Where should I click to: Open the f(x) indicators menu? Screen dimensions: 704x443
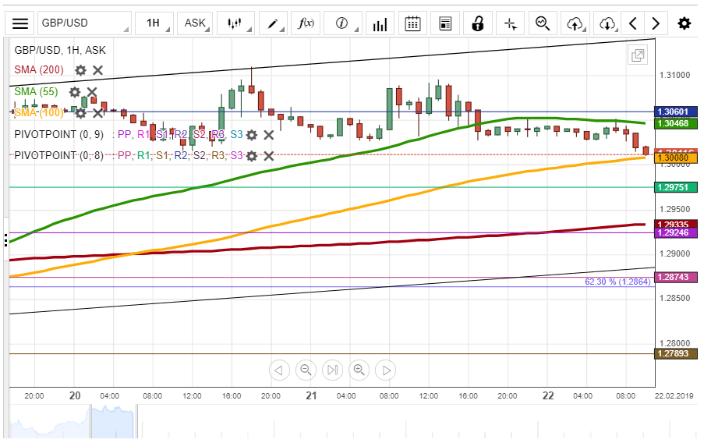click(306, 23)
